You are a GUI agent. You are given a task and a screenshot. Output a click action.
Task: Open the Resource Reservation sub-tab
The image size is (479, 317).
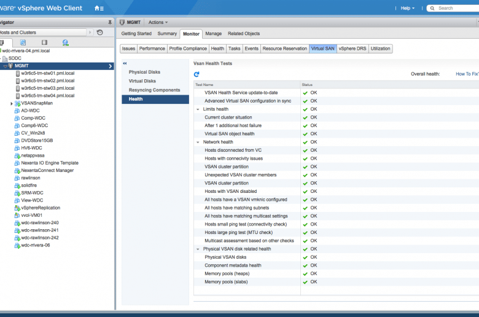[285, 49]
